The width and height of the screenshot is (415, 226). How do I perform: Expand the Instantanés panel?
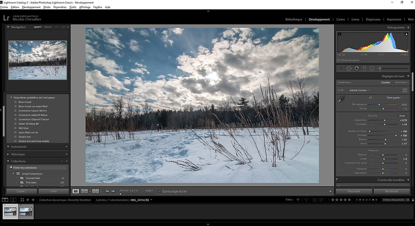pos(8,147)
